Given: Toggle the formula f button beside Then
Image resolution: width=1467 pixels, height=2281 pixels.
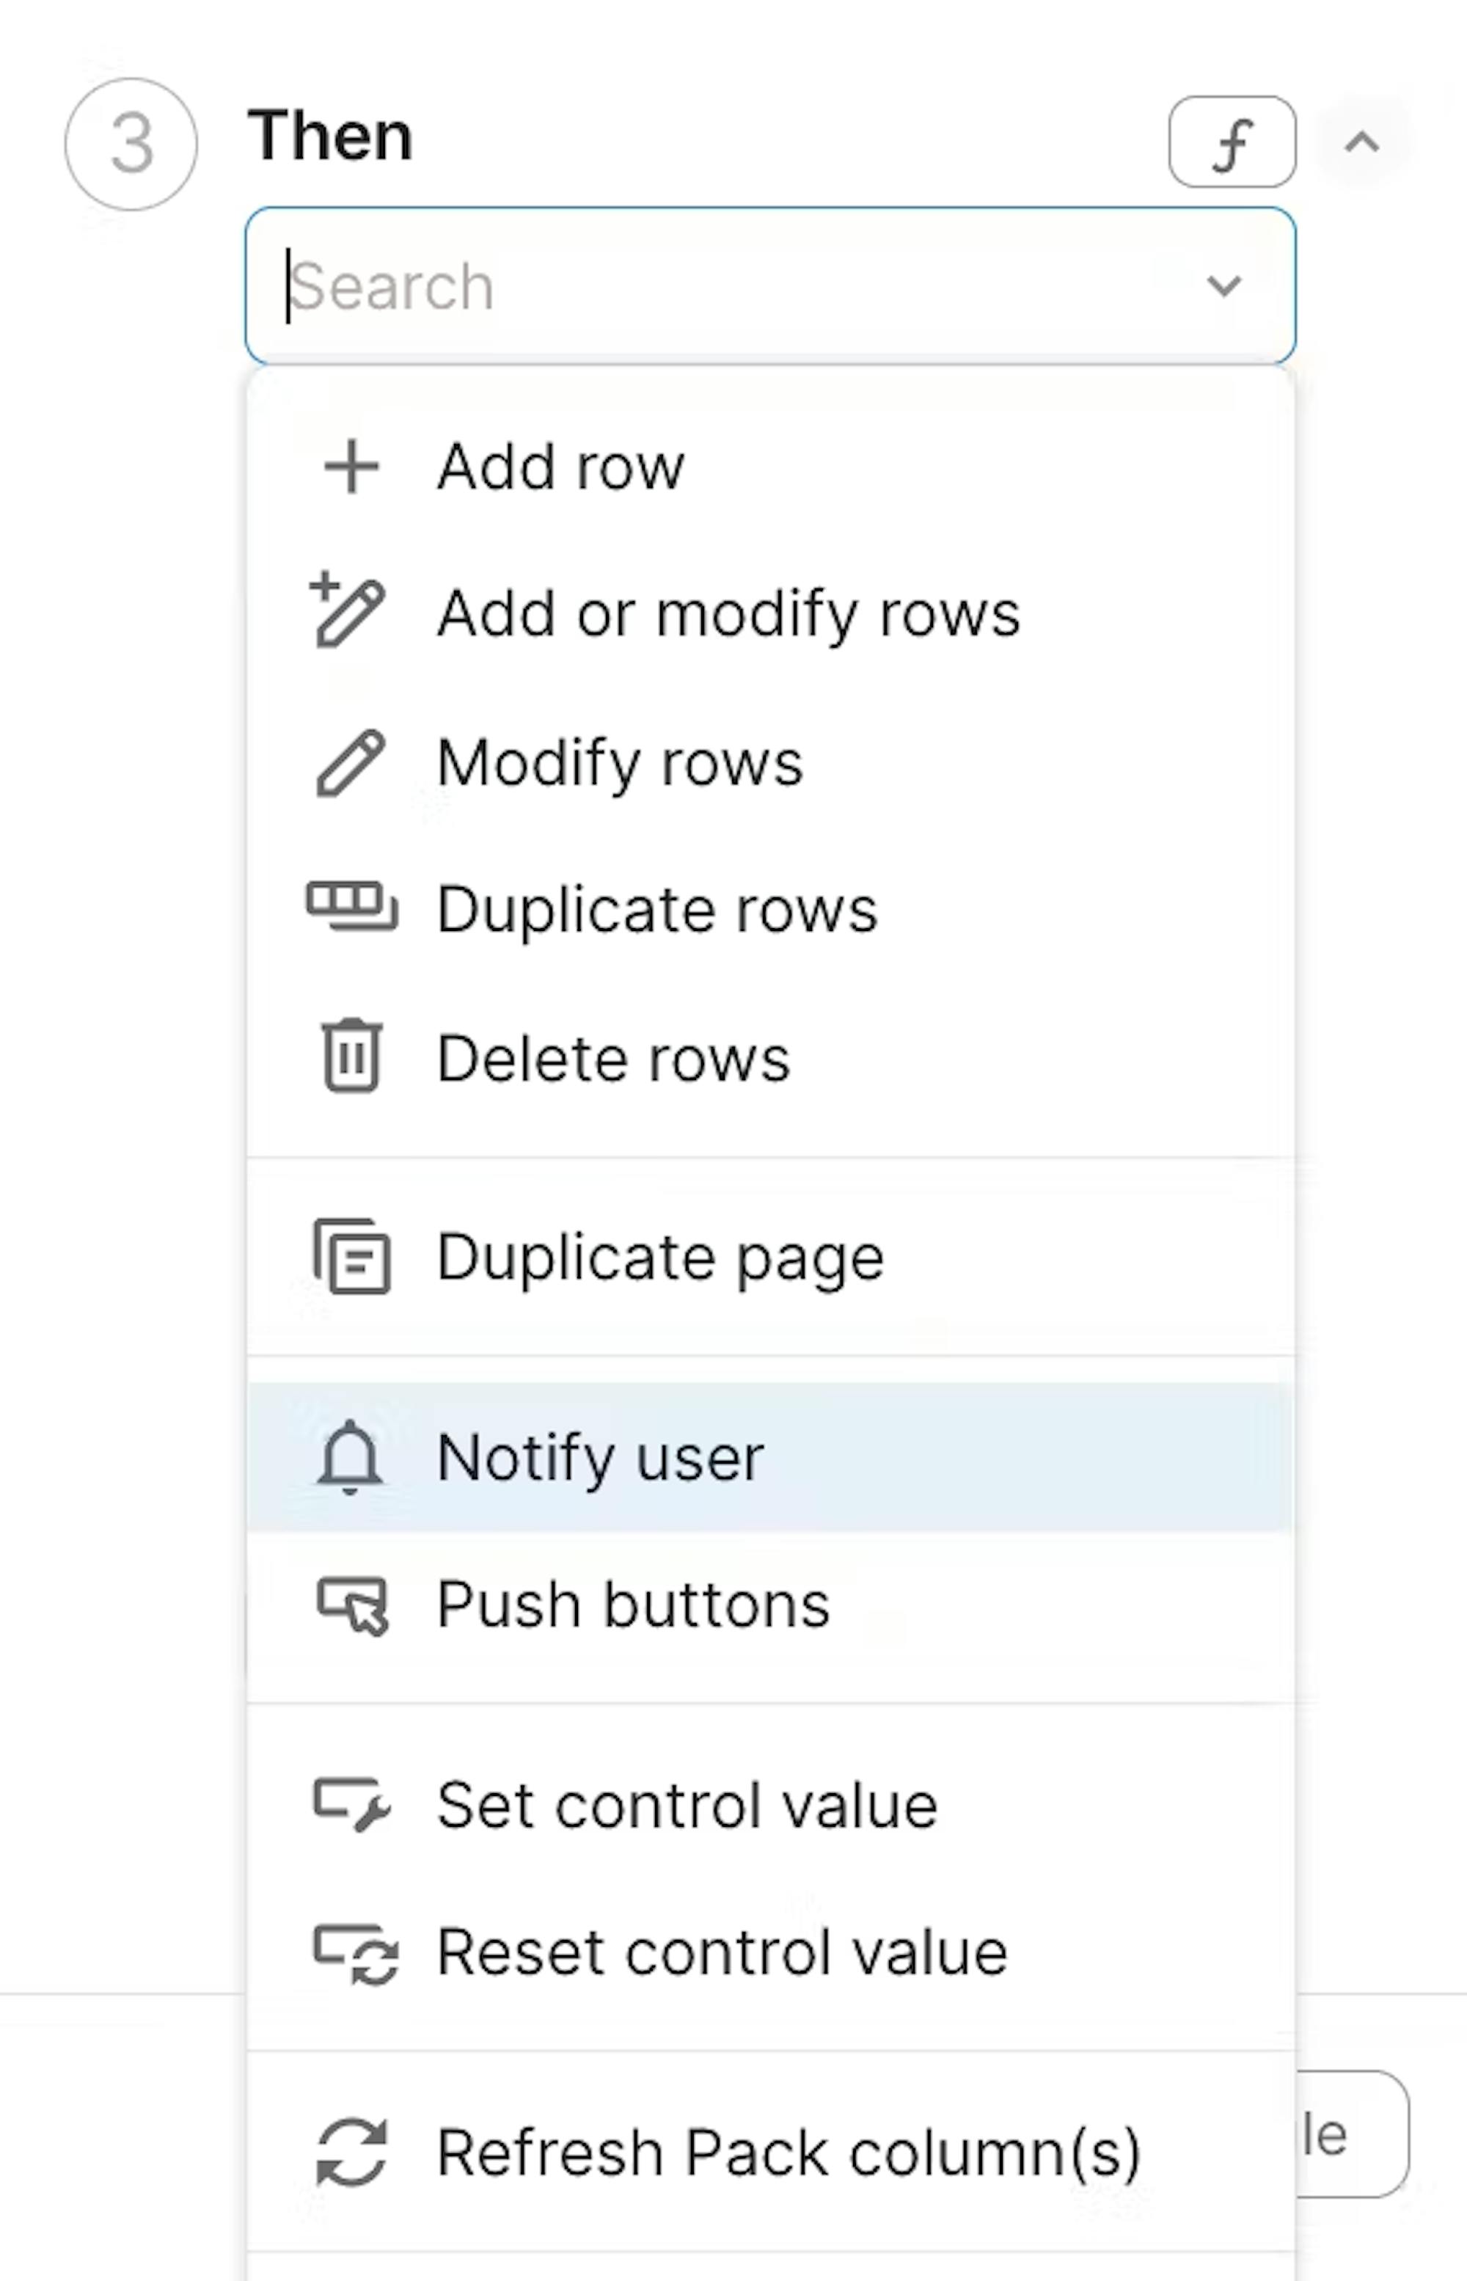Looking at the screenshot, I should (1232, 142).
